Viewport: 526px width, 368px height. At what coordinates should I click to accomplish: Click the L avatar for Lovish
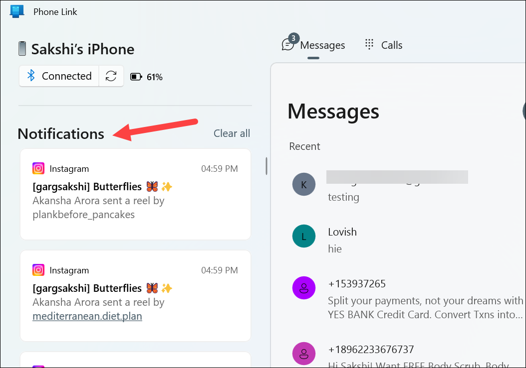pyautogui.click(x=304, y=236)
